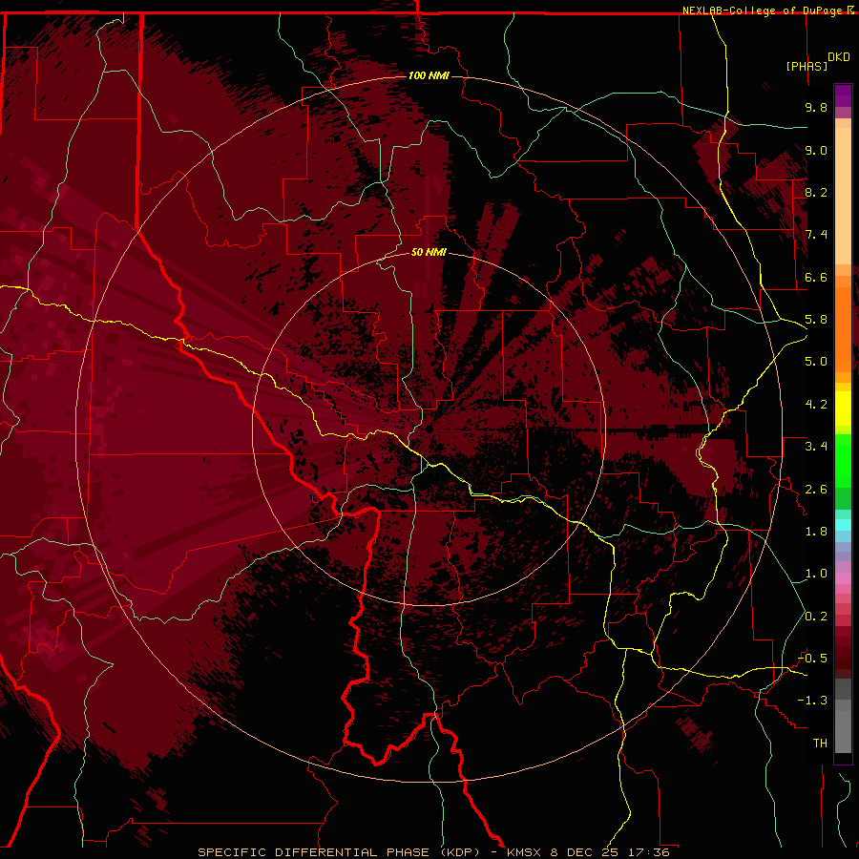Viewport: 859px width, 859px height.
Task: Click the 2.6 scale value
Action: 816,490
